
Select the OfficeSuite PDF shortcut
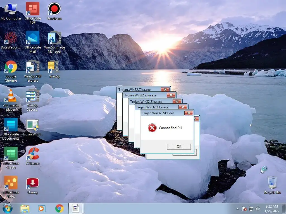33,13
